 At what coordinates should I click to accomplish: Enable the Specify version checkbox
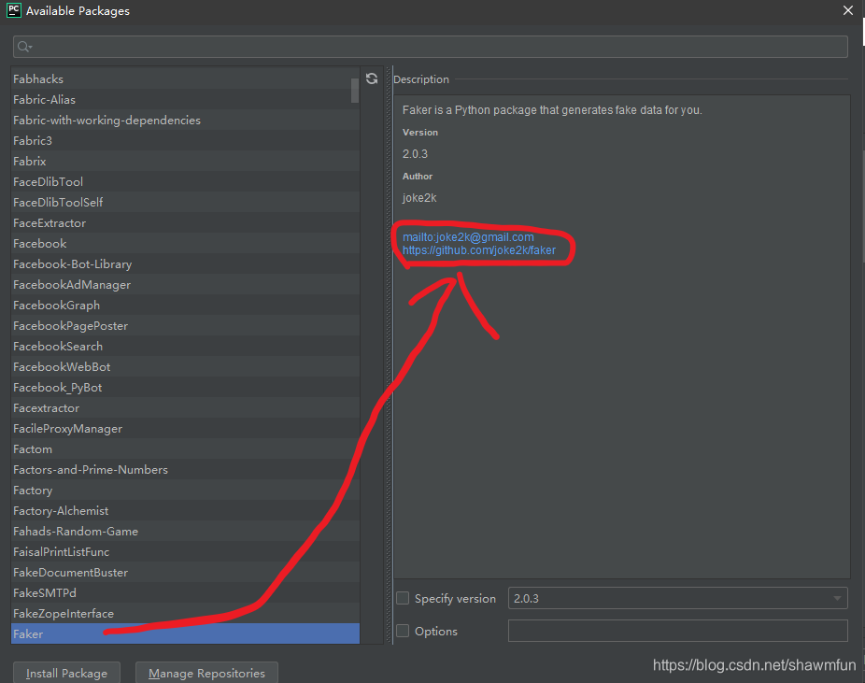403,598
